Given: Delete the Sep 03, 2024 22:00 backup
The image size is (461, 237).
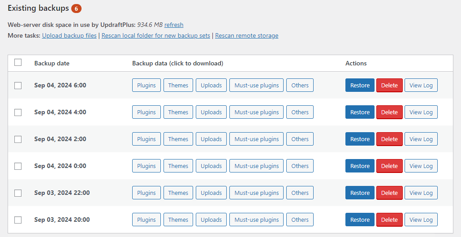Looking at the screenshot, I should [389, 193].
